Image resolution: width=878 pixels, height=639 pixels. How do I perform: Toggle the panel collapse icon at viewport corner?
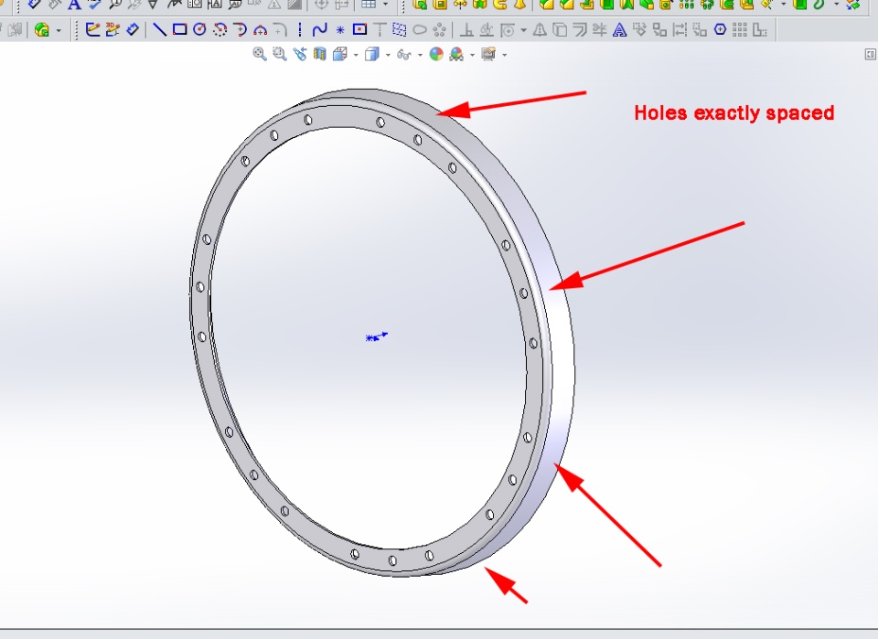(870, 54)
